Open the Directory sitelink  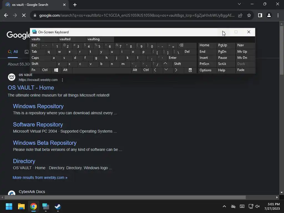click(24, 161)
